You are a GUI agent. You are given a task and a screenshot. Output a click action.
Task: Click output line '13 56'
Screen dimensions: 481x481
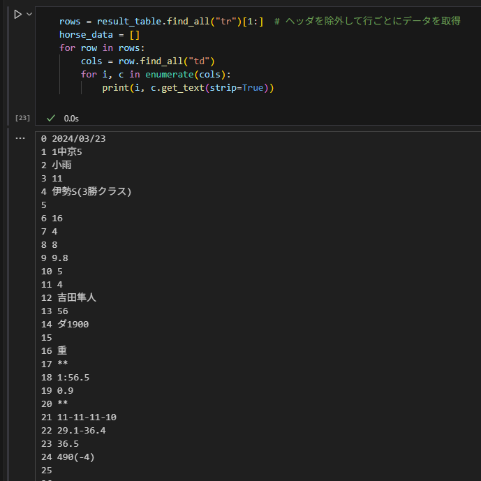tap(54, 311)
